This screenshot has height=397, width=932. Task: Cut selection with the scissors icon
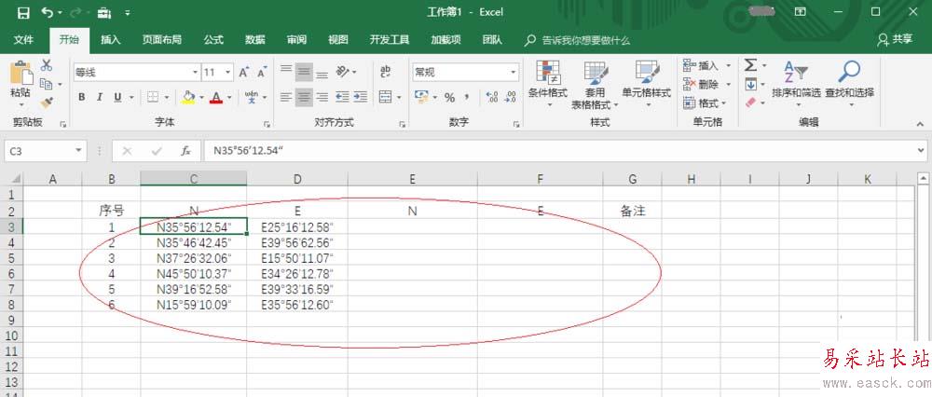tap(47, 66)
